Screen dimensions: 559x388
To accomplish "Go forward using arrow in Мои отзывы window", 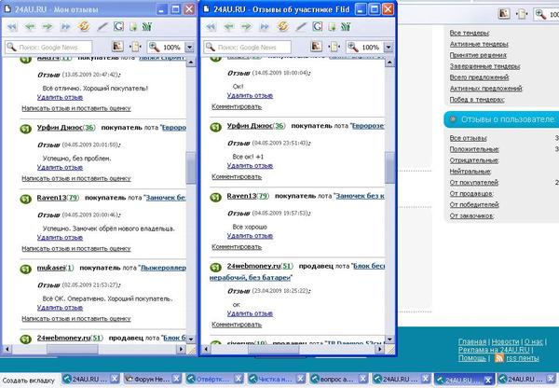I will coord(48,27).
